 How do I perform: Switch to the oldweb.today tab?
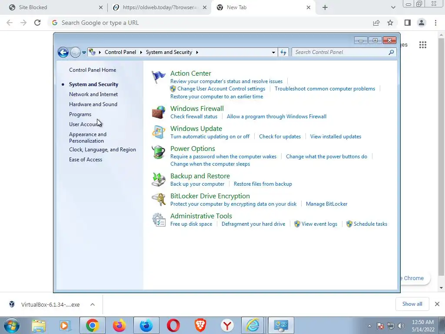(x=160, y=7)
